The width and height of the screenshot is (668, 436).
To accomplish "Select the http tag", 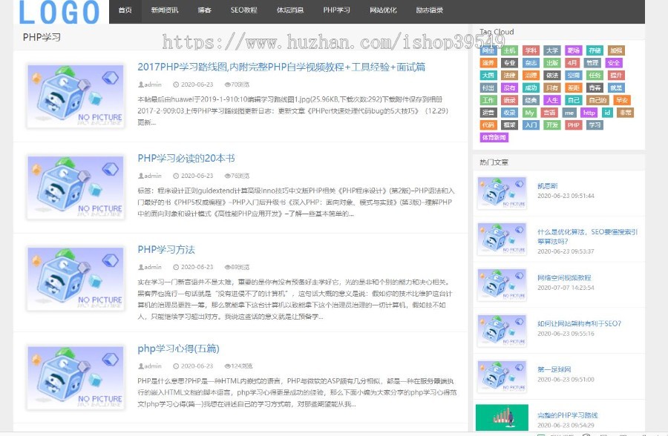I will pyautogui.click(x=589, y=113).
